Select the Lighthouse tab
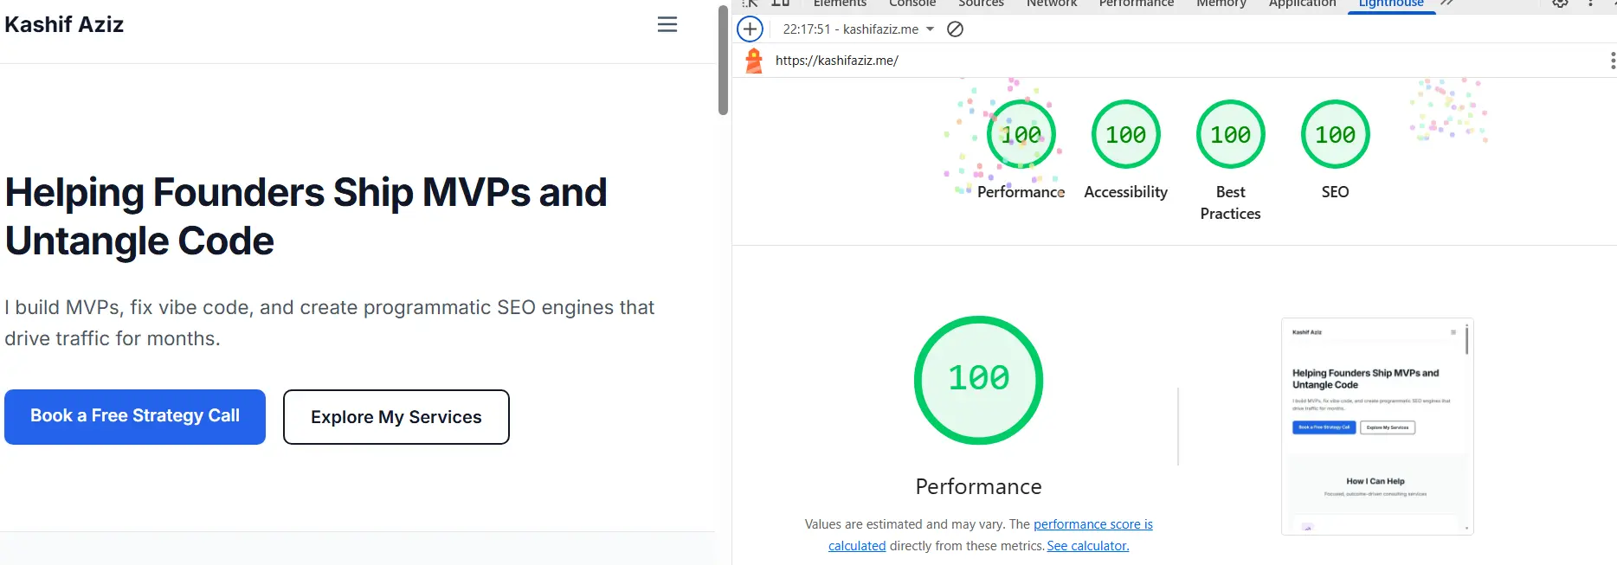 coord(1391,3)
